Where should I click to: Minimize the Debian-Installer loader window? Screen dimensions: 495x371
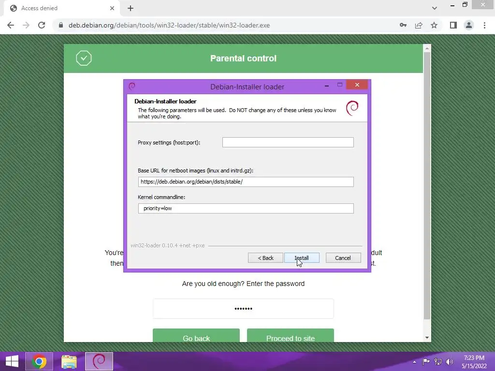(327, 85)
